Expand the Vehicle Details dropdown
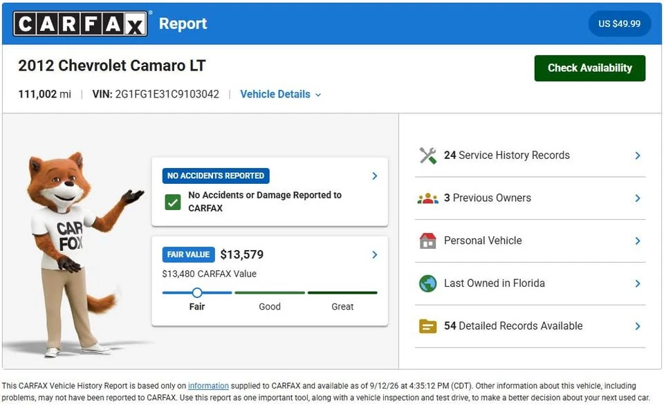 (280, 94)
